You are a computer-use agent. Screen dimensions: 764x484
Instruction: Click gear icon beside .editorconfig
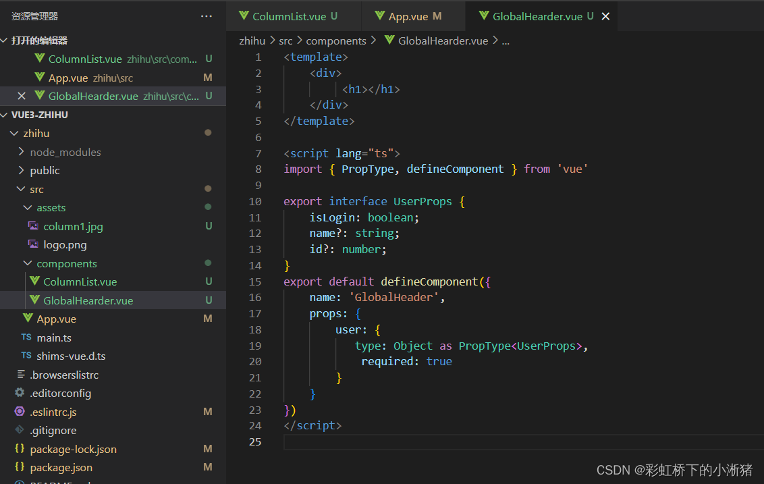pos(20,392)
